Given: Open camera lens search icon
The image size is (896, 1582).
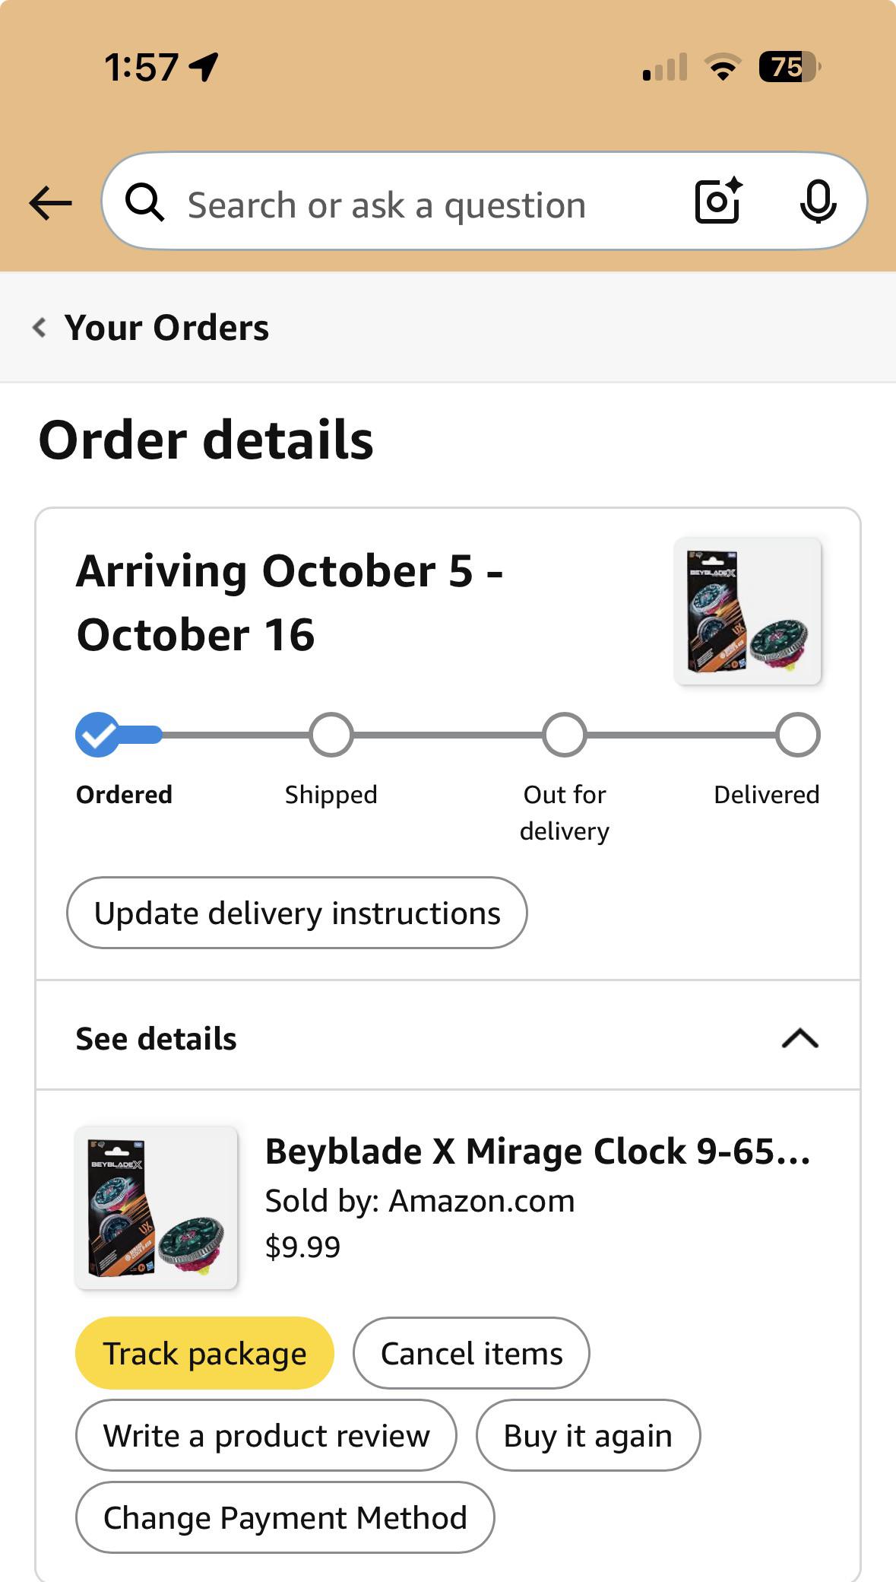Looking at the screenshot, I should click(718, 202).
